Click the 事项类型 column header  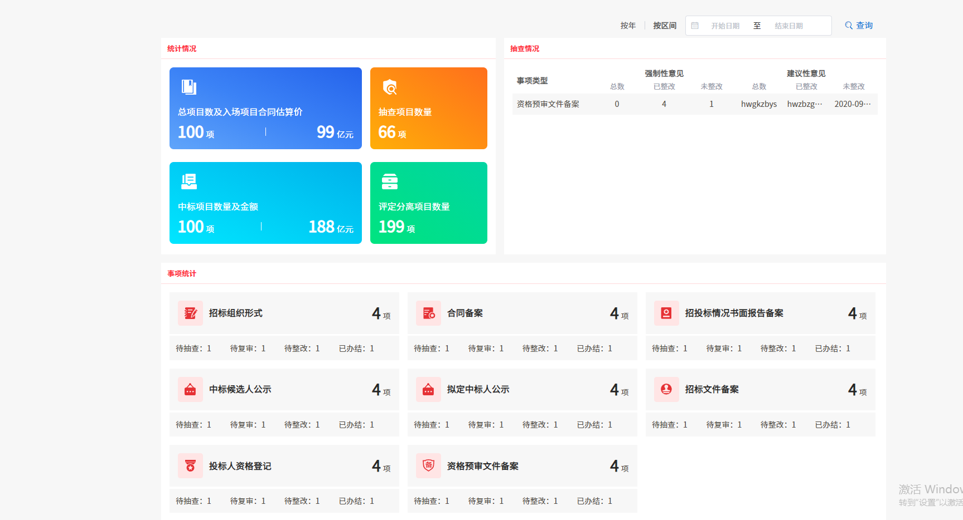[x=532, y=81]
